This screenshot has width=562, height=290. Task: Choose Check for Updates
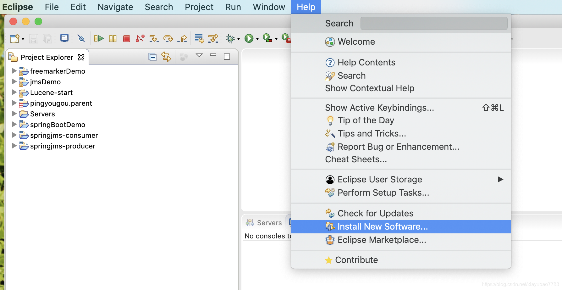(x=401, y=214)
